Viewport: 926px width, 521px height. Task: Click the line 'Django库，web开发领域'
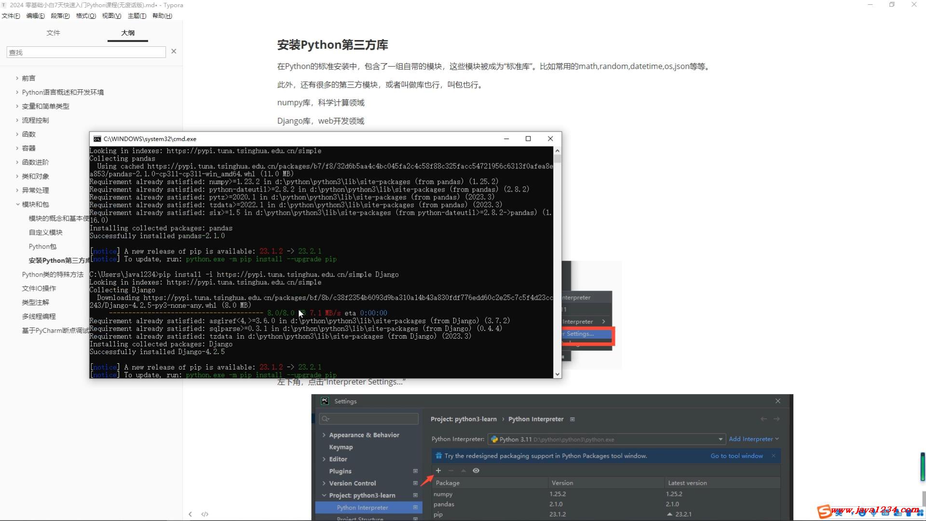coord(321,121)
